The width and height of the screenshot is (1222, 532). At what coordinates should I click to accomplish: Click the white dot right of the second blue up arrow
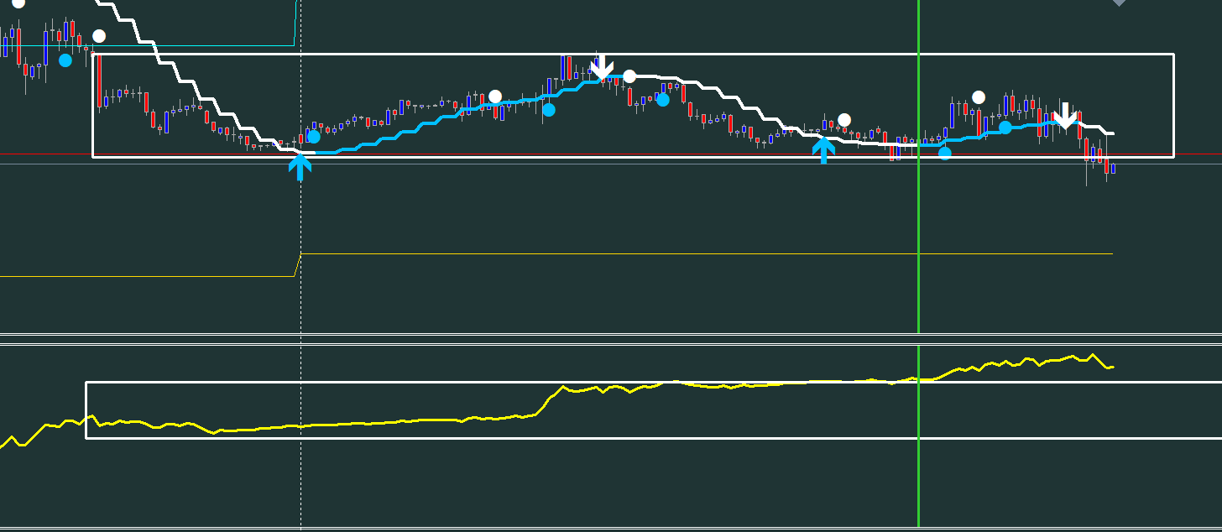tap(844, 120)
